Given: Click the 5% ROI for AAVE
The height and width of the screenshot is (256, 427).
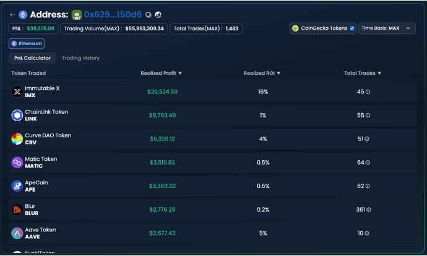Looking at the screenshot, I should tap(263, 233).
